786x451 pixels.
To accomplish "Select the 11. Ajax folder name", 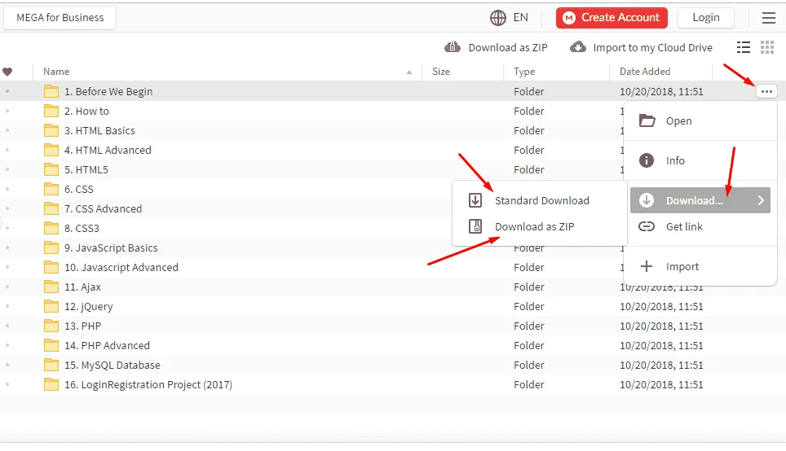I will click(82, 287).
